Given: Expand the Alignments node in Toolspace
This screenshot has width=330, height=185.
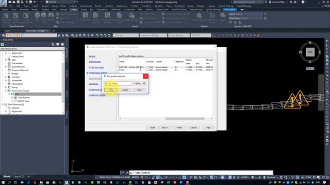Looking at the screenshot, I should [6, 53].
